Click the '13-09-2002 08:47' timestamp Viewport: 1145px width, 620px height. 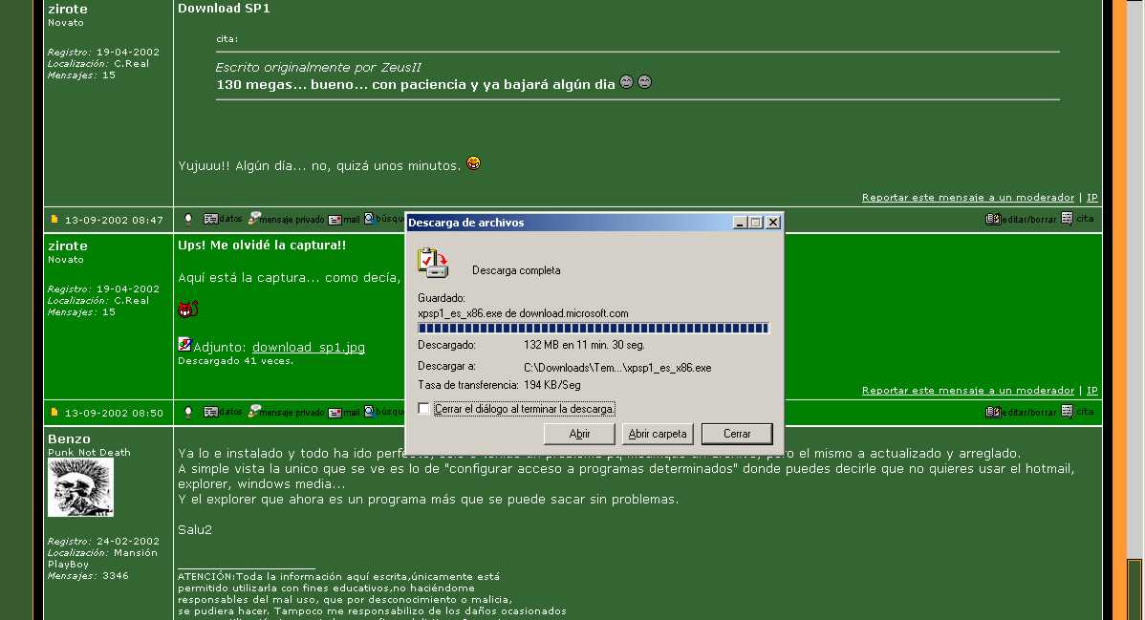coord(114,220)
